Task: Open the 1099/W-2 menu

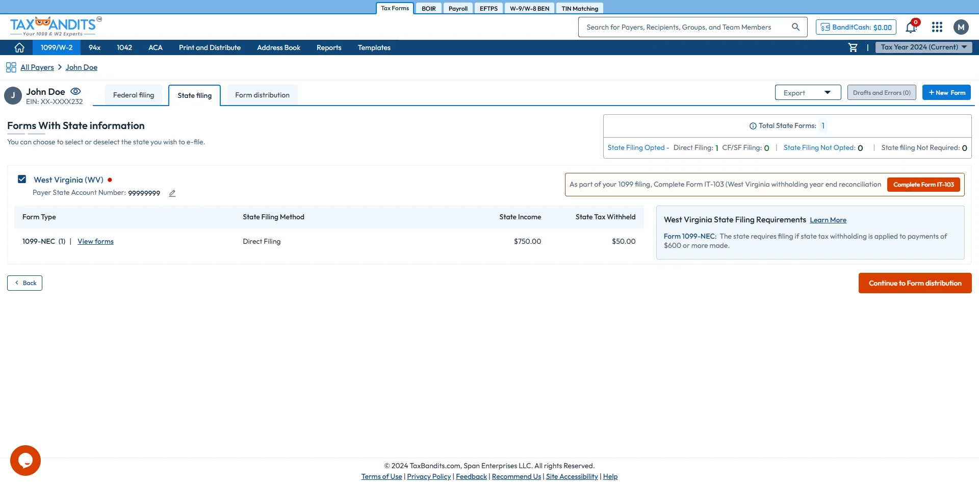Action: [57, 47]
